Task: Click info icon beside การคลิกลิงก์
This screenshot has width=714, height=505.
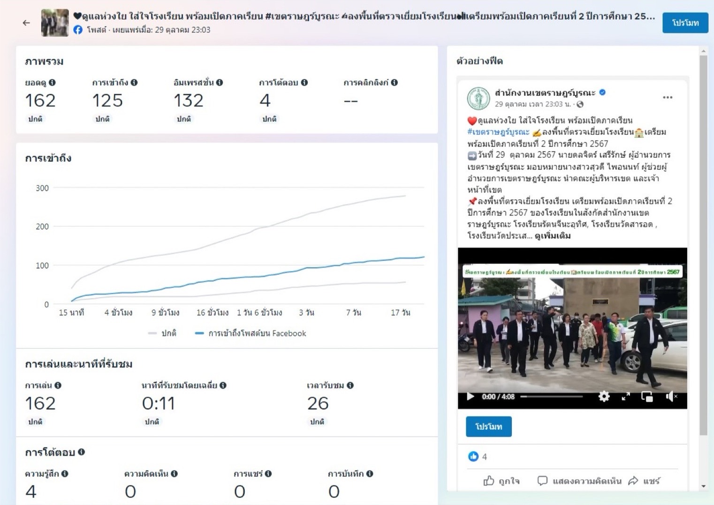Action: pyautogui.click(x=395, y=83)
